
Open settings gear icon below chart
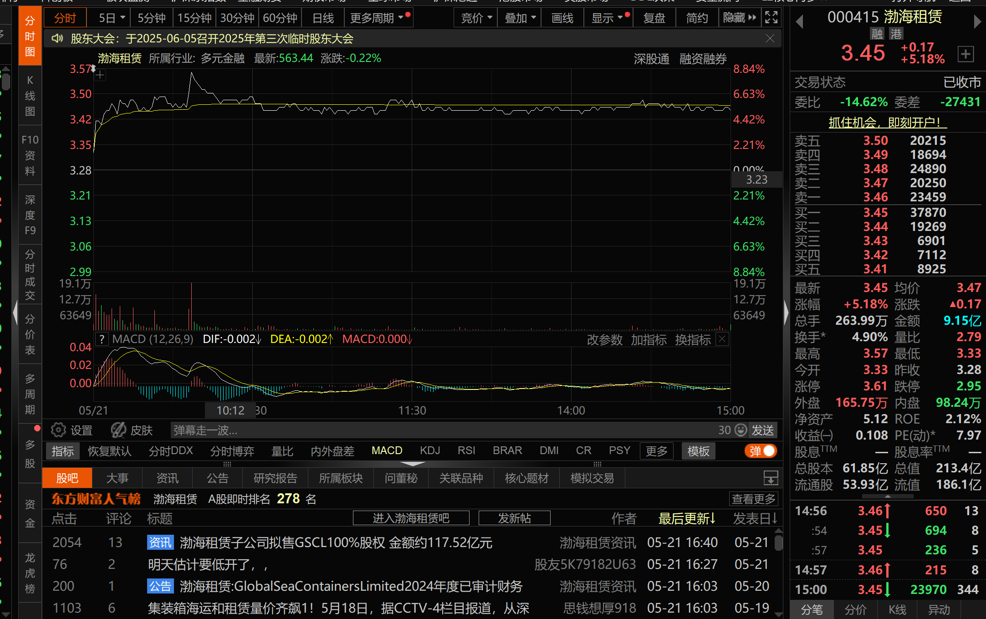(58, 430)
